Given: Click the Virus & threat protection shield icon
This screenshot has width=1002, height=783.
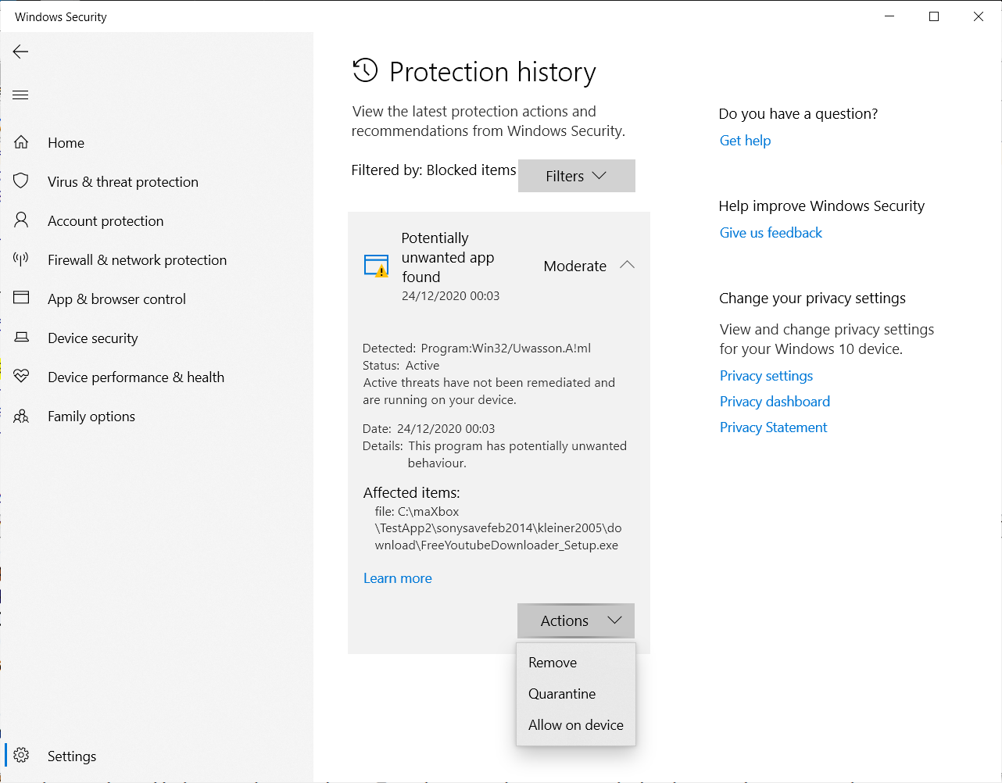Looking at the screenshot, I should 21,181.
